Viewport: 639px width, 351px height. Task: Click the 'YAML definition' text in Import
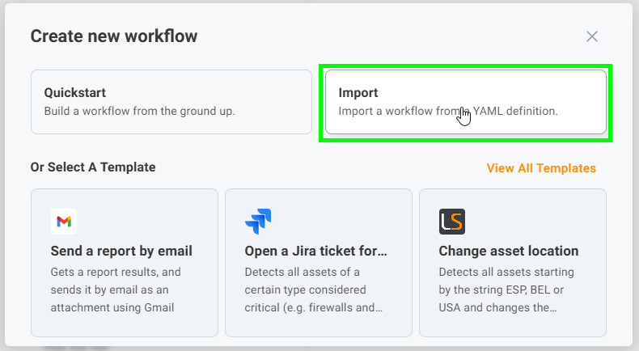tap(515, 111)
